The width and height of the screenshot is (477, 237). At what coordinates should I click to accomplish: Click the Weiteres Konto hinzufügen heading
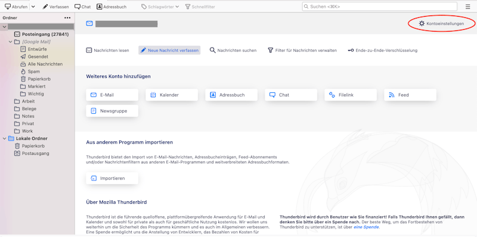pyautogui.click(x=118, y=77)
